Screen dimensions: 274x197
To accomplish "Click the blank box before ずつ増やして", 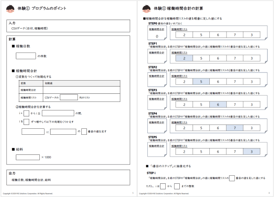I will 27,122.
